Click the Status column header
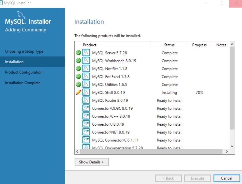242x184 pixels. click(x=169, y=45)
